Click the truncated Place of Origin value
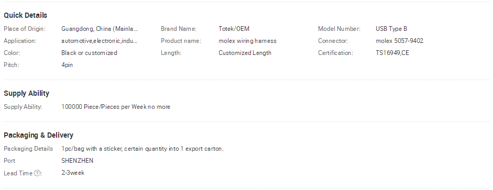The image size is (493, 190). 100,29
